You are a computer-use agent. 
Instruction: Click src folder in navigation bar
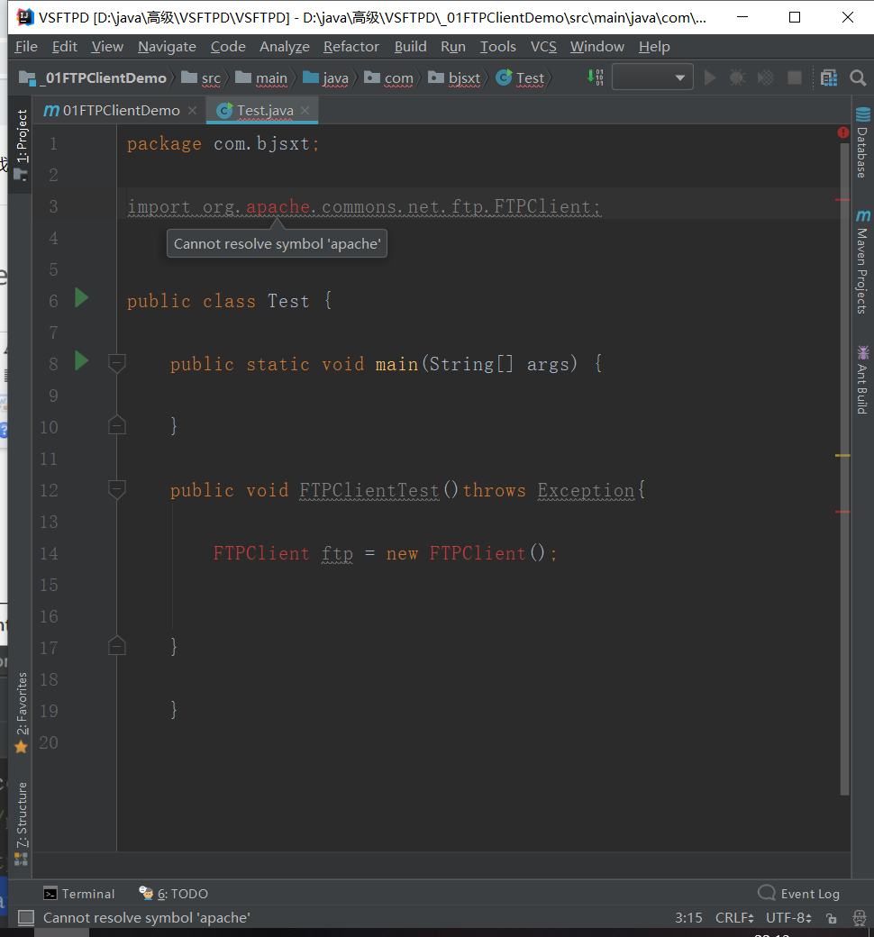click(x=202, y=78)
